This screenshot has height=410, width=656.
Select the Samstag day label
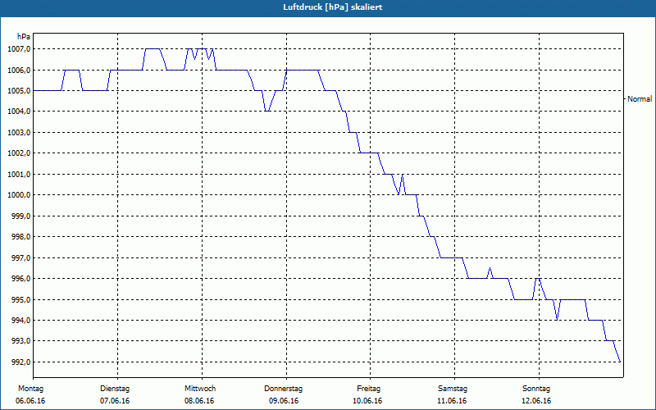453,389
